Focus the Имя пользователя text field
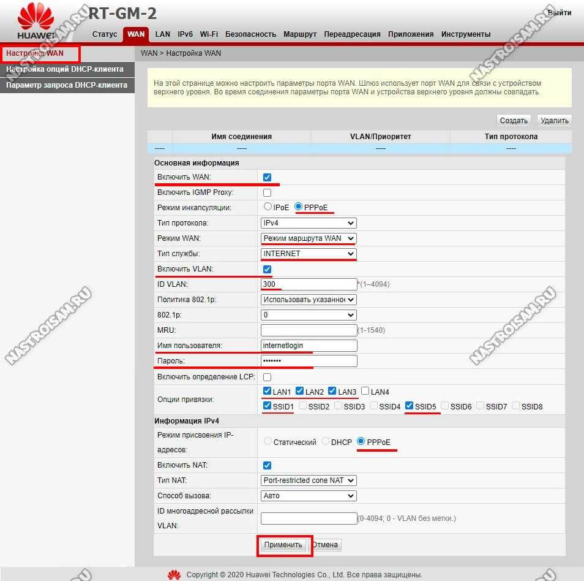 [x=309, y=346]
